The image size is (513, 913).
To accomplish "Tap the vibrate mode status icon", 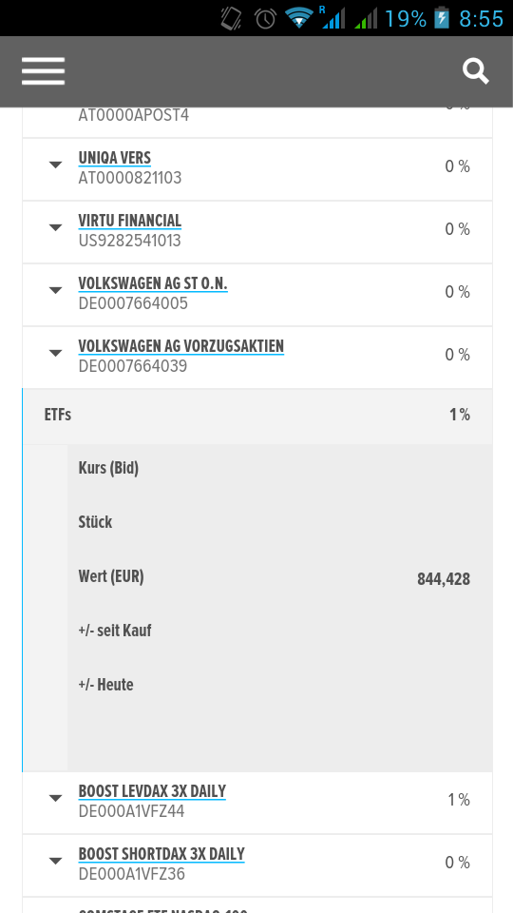I will tap(232, 18).
